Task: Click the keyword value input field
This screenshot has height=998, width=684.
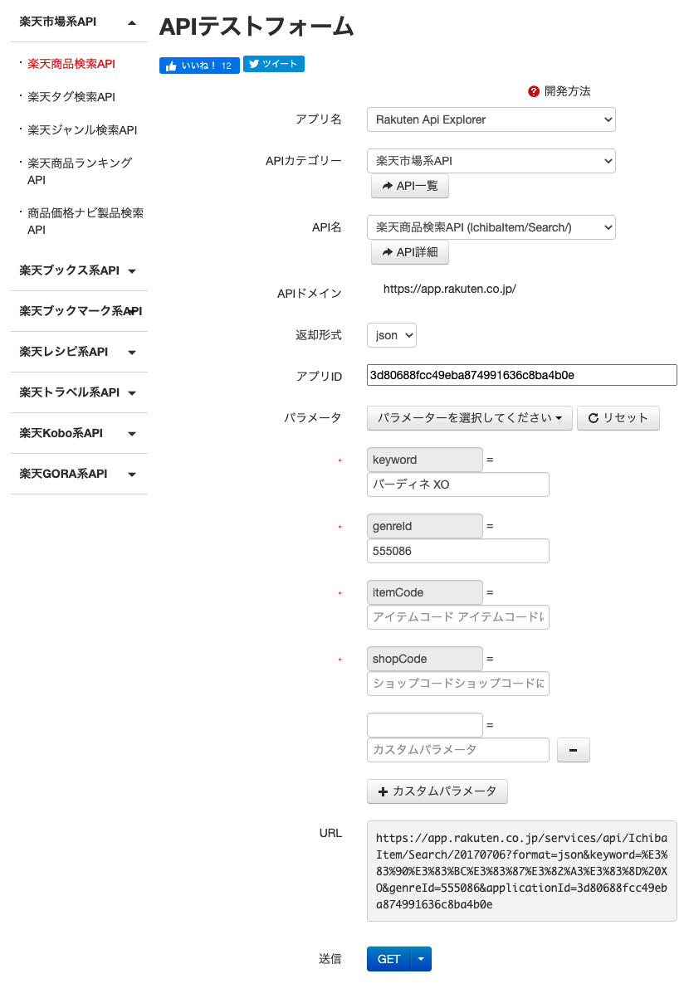Action: click(457, 484)
